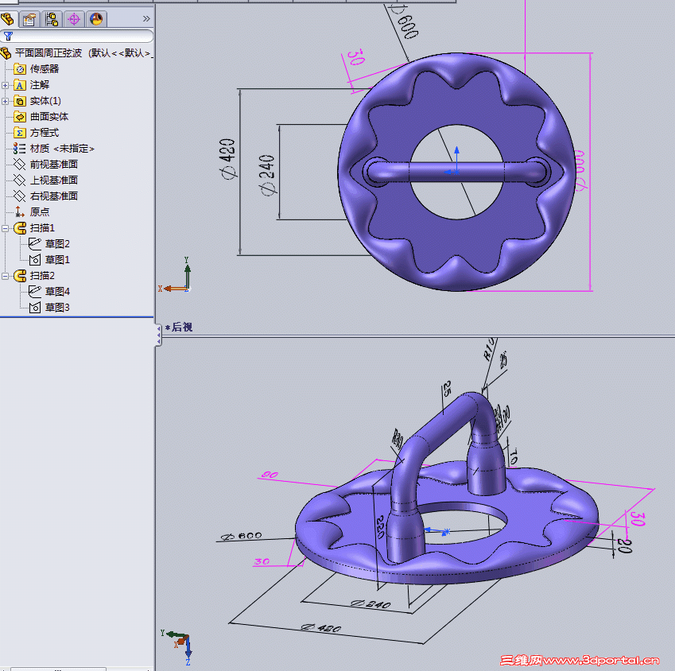Click the 草图2 sketch icon

click(35, 243)
